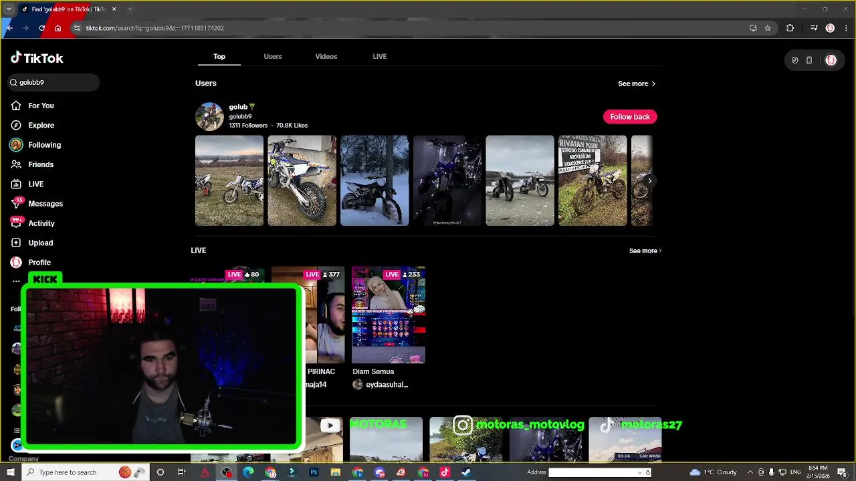
Task: Open Microsoft Edge from the taskbar
Action: 248,472
